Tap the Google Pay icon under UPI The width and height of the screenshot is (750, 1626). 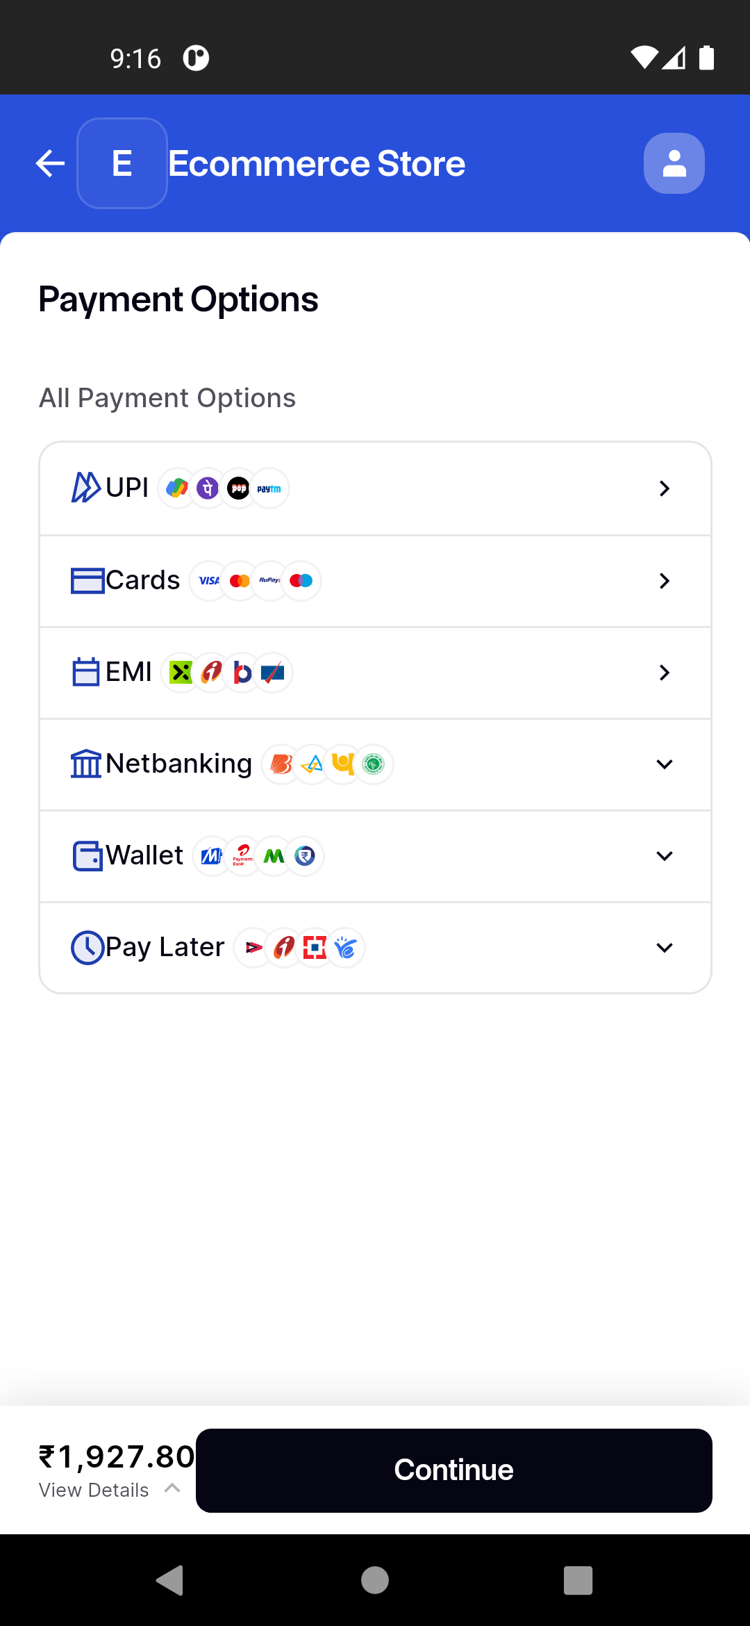point(177,488)
